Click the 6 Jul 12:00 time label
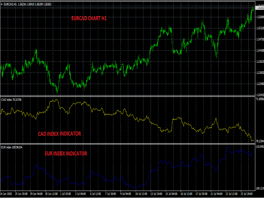Screen dimensions: 264x198 [95, 193]
